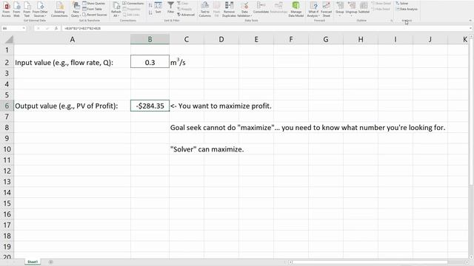Open Outline dialog launcher
Screen dimensions: 474x266
(x=392, y=21)
